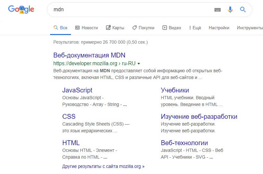Expand the arrow next to developer.mozilla.org URL
The image size is (263, 174).
tap(139, 64)
